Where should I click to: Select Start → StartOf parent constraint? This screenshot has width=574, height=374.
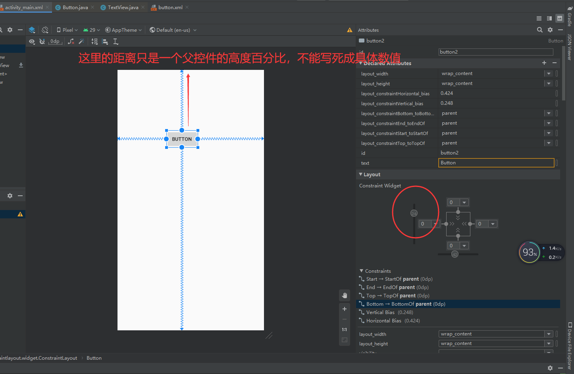pos(458,279)
